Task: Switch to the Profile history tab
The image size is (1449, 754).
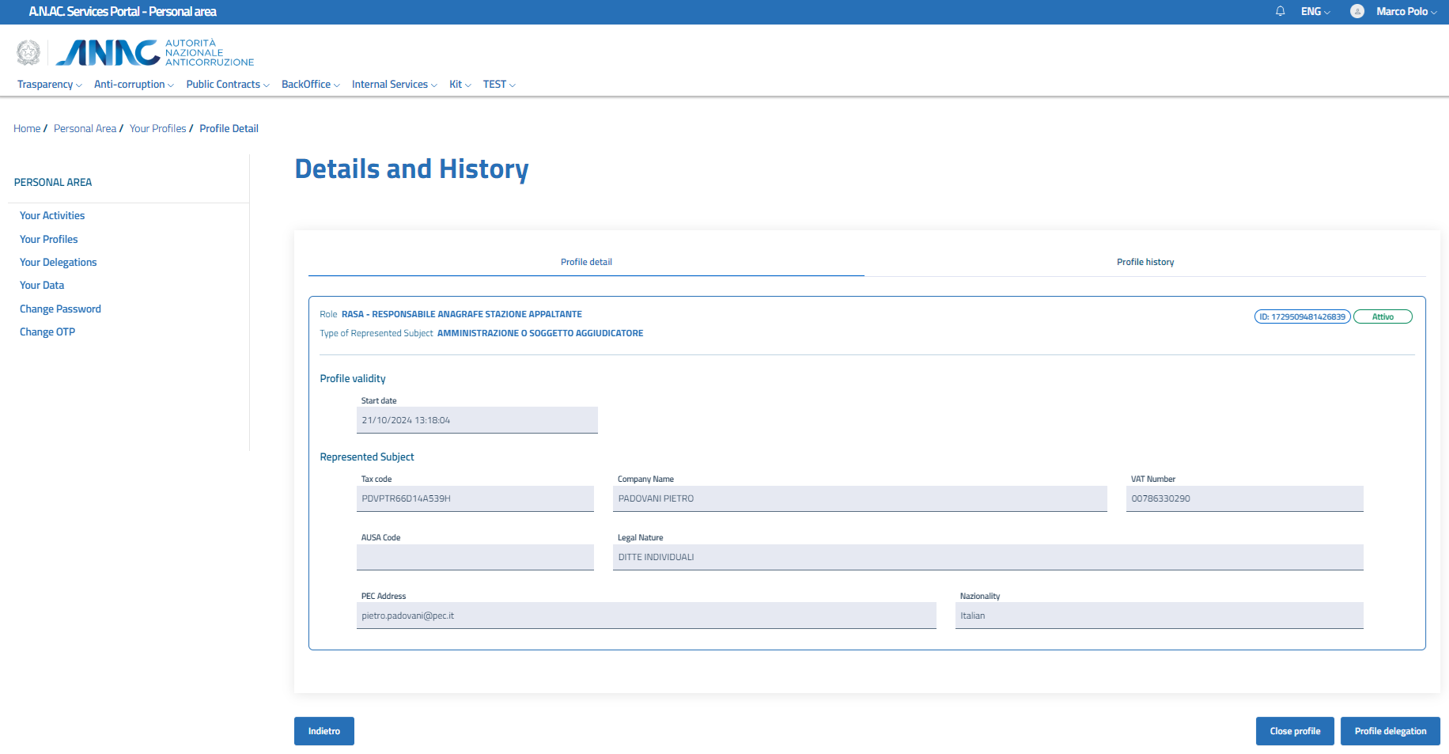Action: pyautogui.click(x=1144, y=262)
